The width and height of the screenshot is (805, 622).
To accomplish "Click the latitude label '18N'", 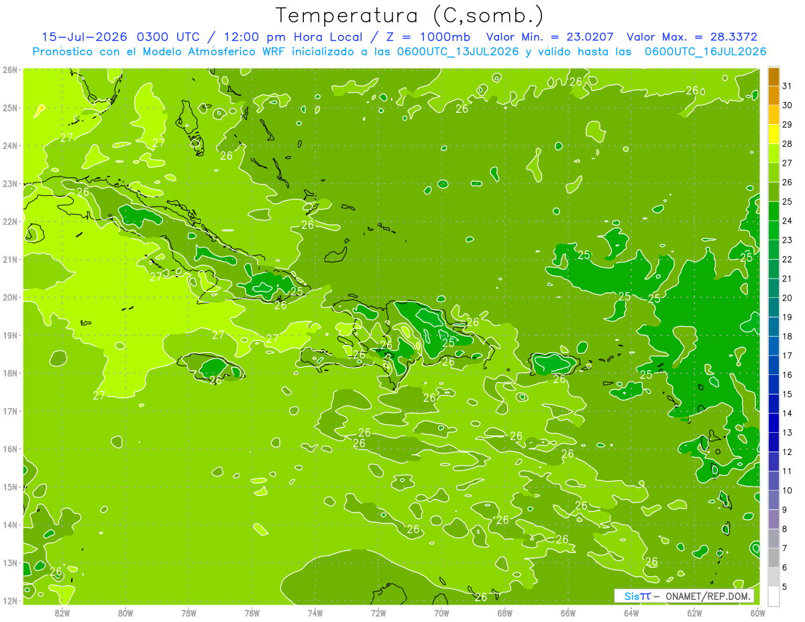I will 10,373.
